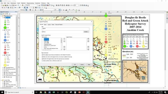This screenshot has width=168, height=94.
Task: Click Cancel in Legend Properties
Action: click(x=82, y=64)
